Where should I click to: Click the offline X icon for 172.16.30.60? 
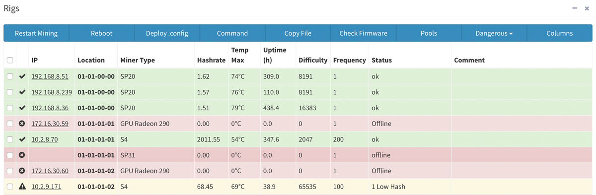point(22,171)
